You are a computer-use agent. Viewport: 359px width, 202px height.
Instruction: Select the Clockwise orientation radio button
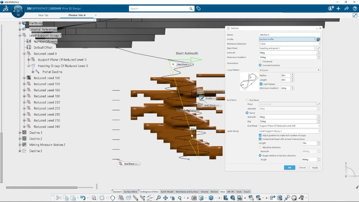click(x=260, y=61)
